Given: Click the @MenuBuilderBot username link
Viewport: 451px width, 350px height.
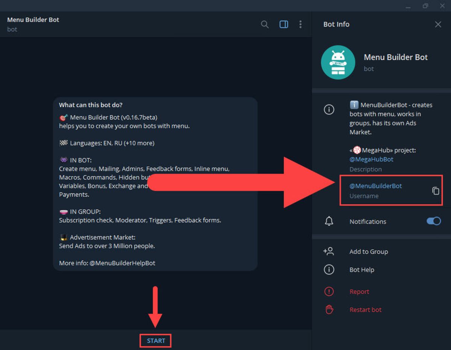Looking at the screenshot, I should tap(376, 186).
